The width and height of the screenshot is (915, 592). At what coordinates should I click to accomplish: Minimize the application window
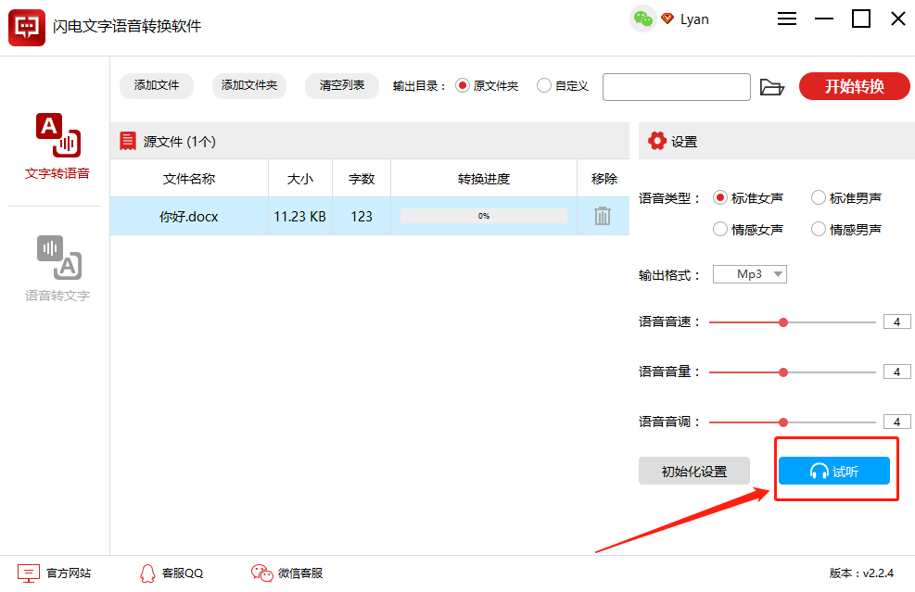tap(824, 19)
